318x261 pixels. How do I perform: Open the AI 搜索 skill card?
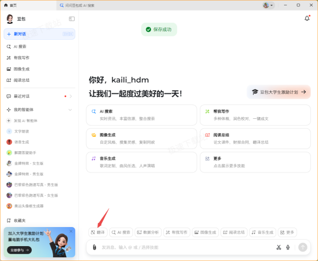(142, 115)
